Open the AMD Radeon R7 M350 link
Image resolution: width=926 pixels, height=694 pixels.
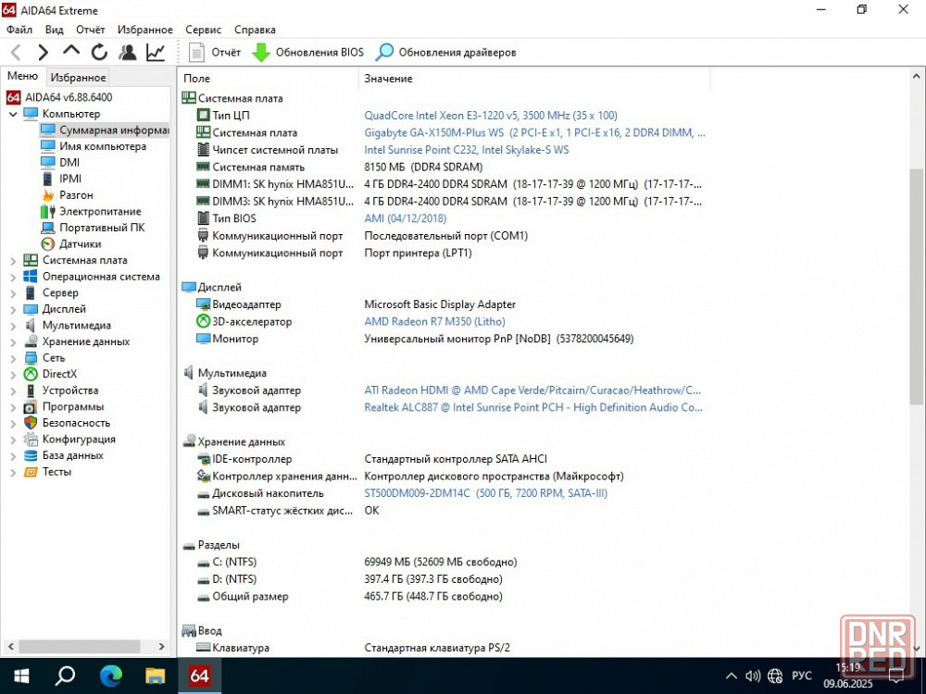click(x=434, y=322)
